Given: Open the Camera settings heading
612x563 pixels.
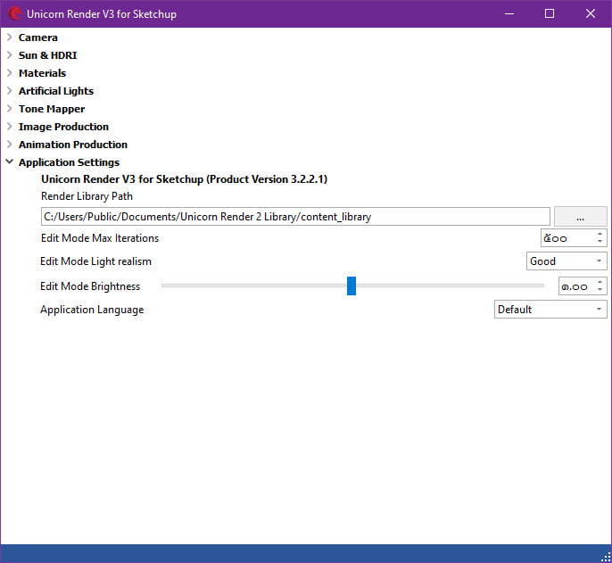Looking at the screenshot, I should (x=37, y=37).
